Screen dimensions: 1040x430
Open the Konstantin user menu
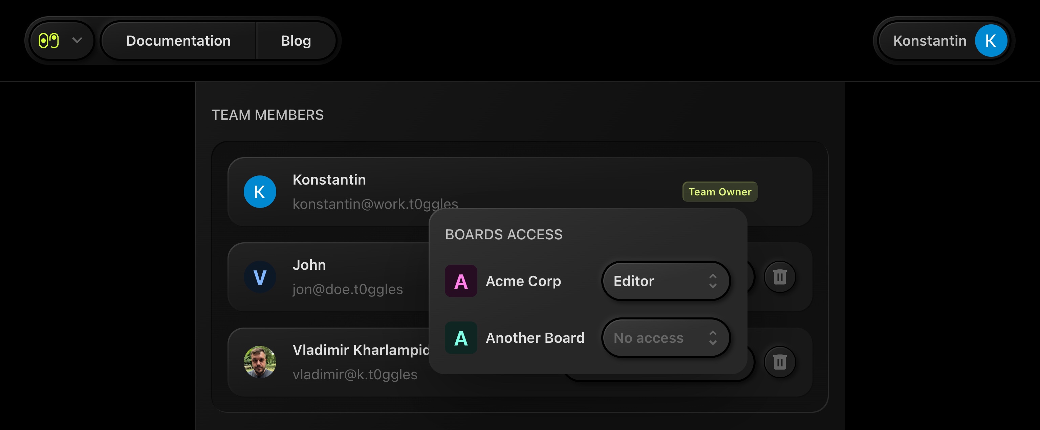pos(929,41)
